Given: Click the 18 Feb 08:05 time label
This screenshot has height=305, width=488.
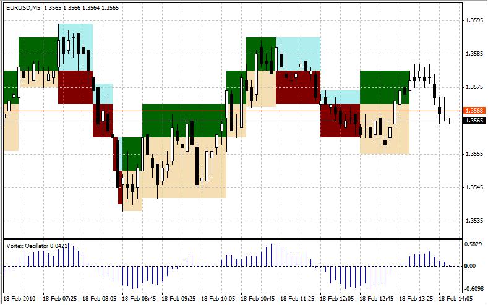Looking at the screenshot, I should [x=100, y=299].
